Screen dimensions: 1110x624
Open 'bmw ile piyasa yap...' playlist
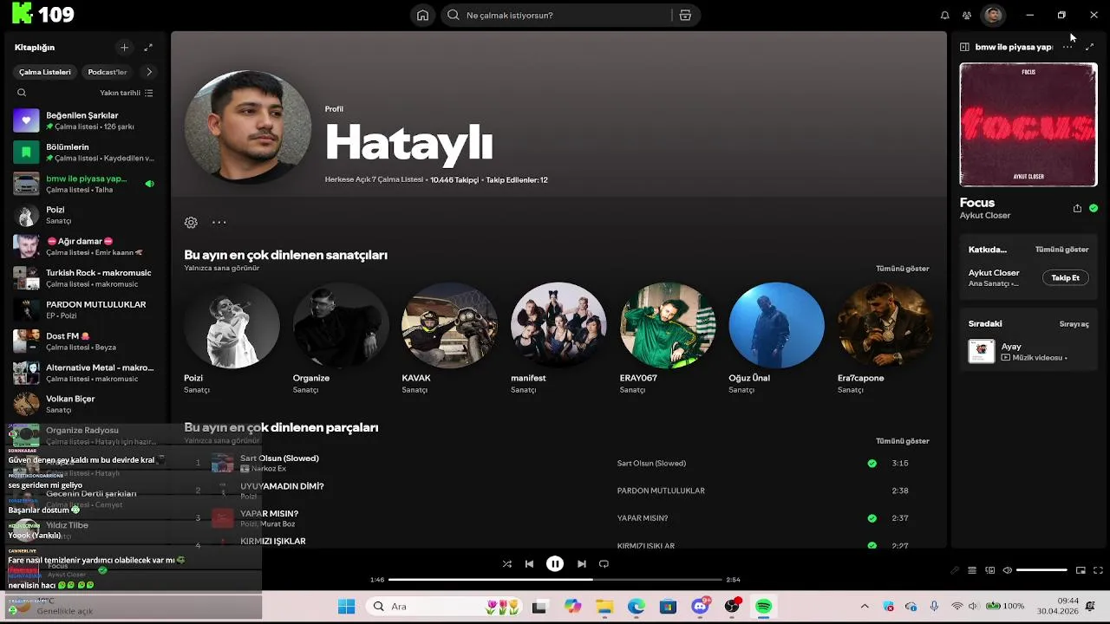point(83,184)
